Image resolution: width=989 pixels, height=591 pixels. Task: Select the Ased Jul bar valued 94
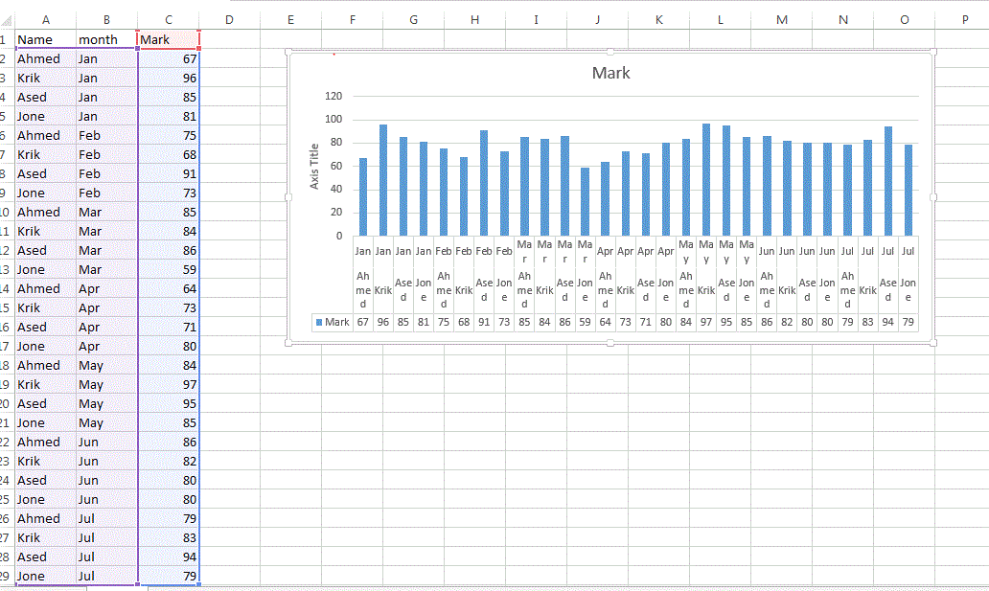(x=887, y=181)
